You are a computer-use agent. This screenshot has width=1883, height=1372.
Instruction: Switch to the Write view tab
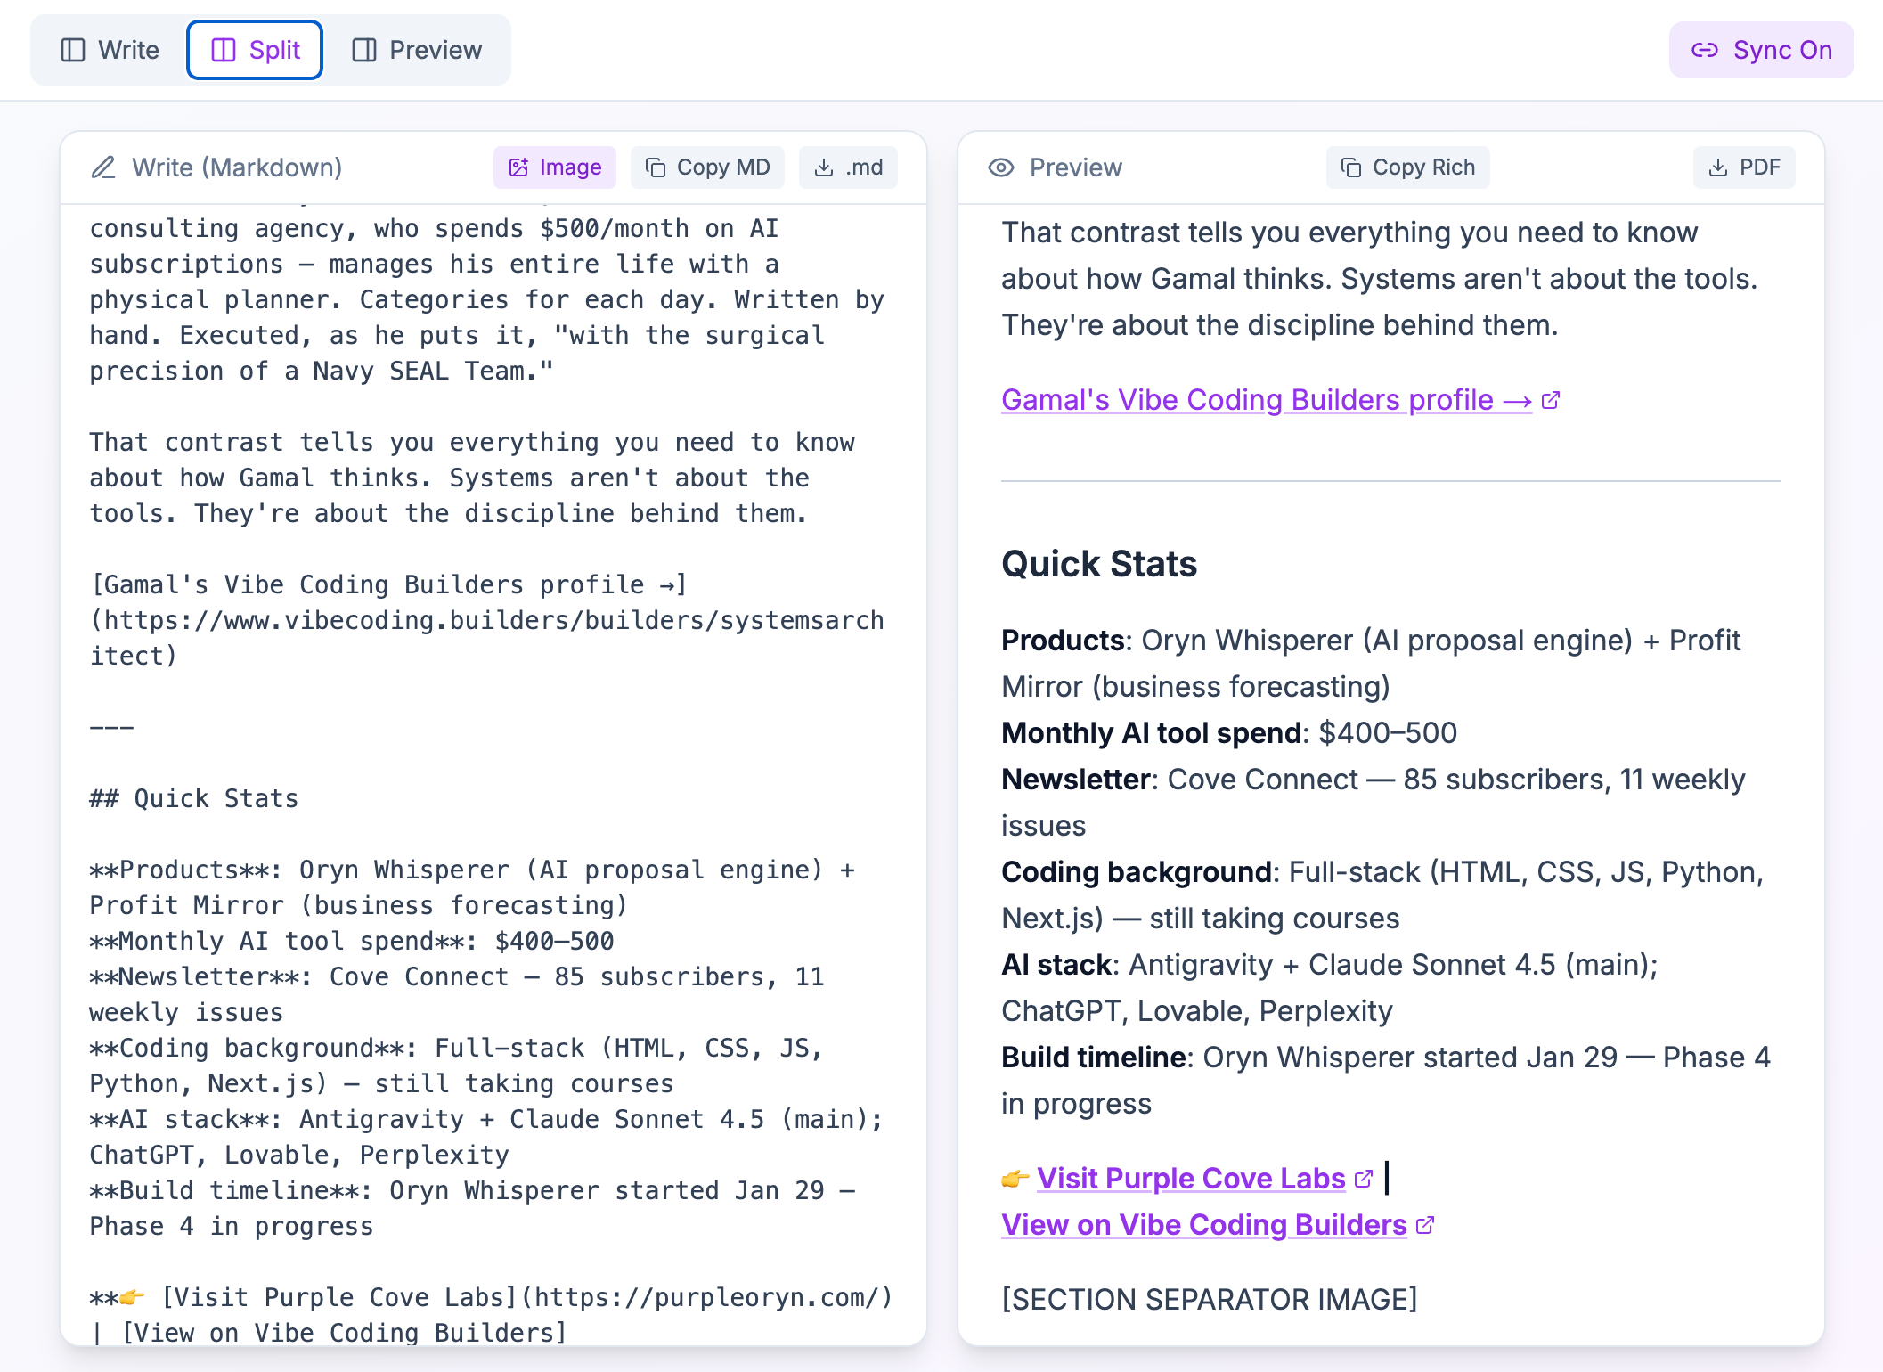coord(110,50)
